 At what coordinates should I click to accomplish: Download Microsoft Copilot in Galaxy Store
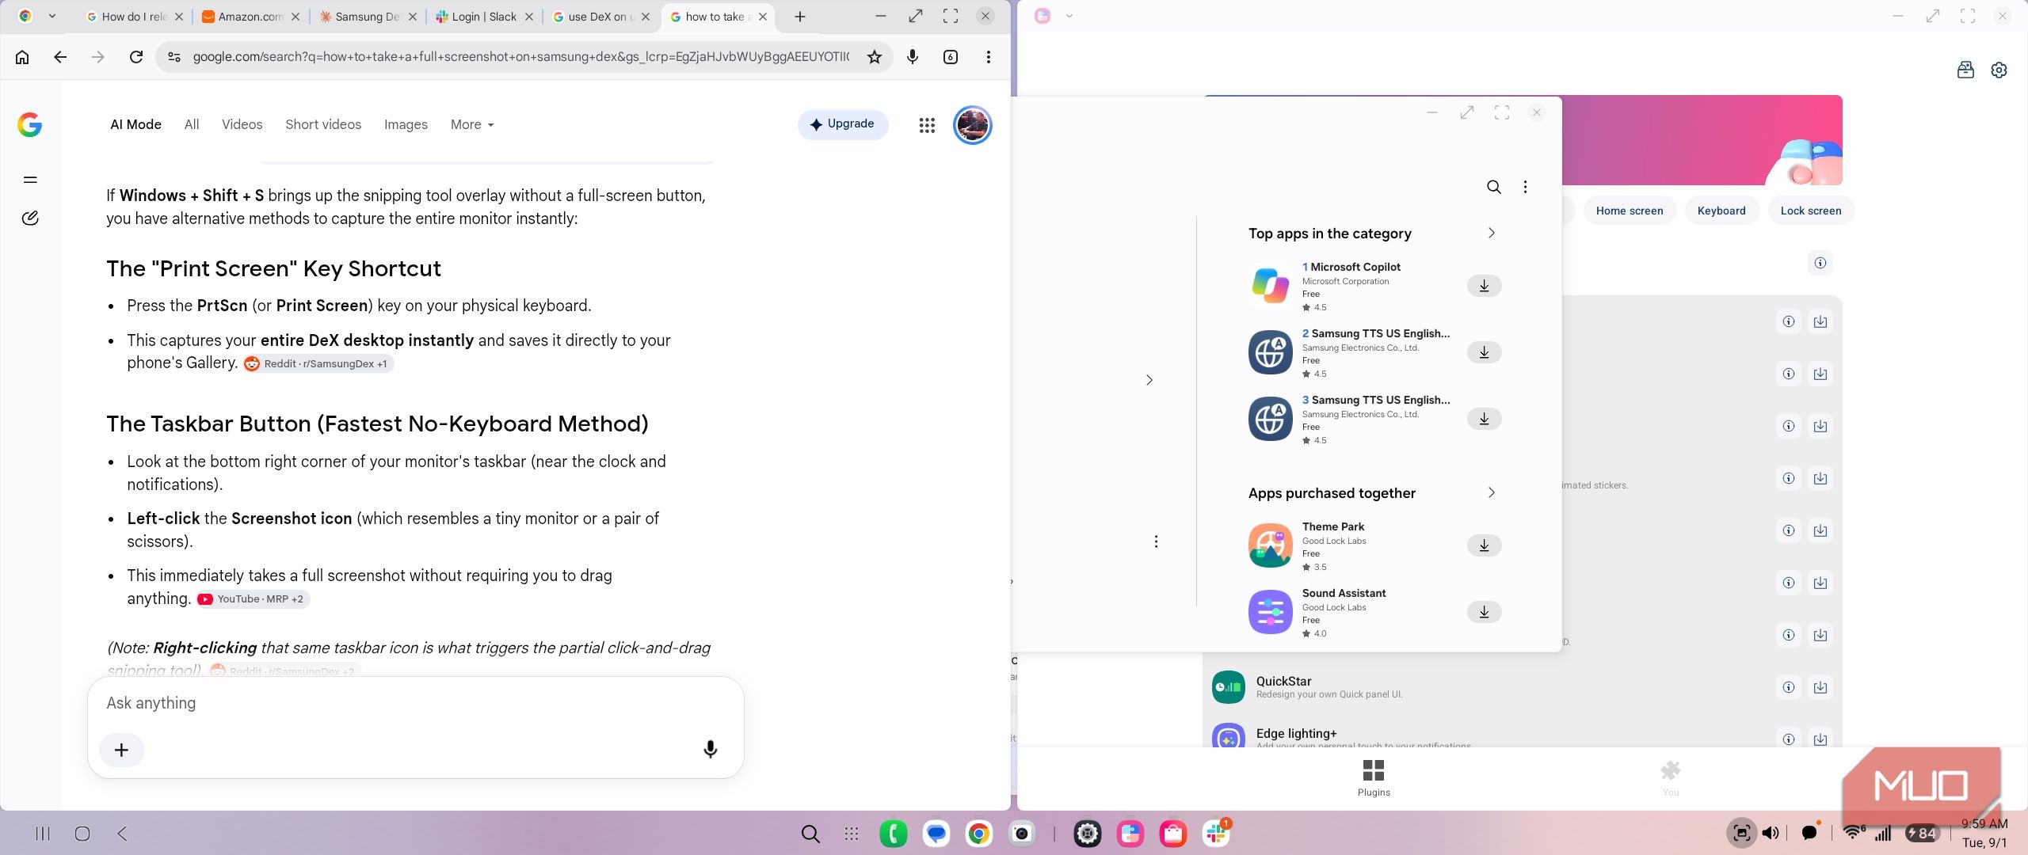(1485, 285)
